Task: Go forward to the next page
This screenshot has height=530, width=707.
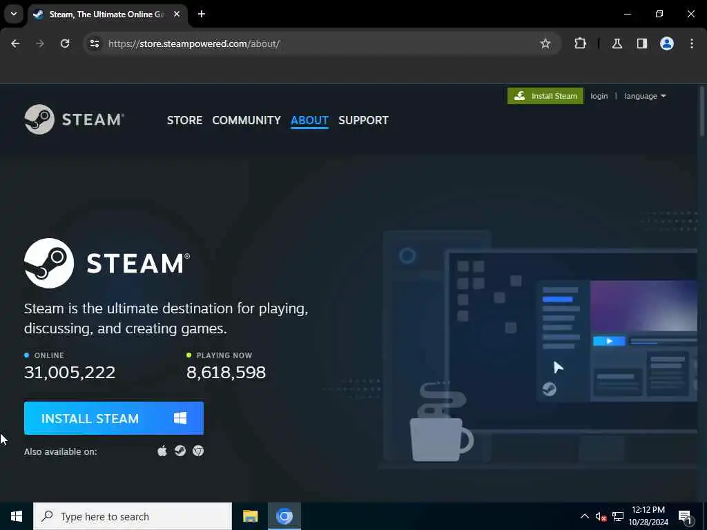Action: click(x=39, y=43)
